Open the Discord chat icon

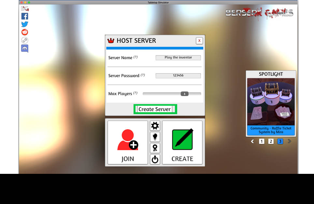[x=25, y=48]
